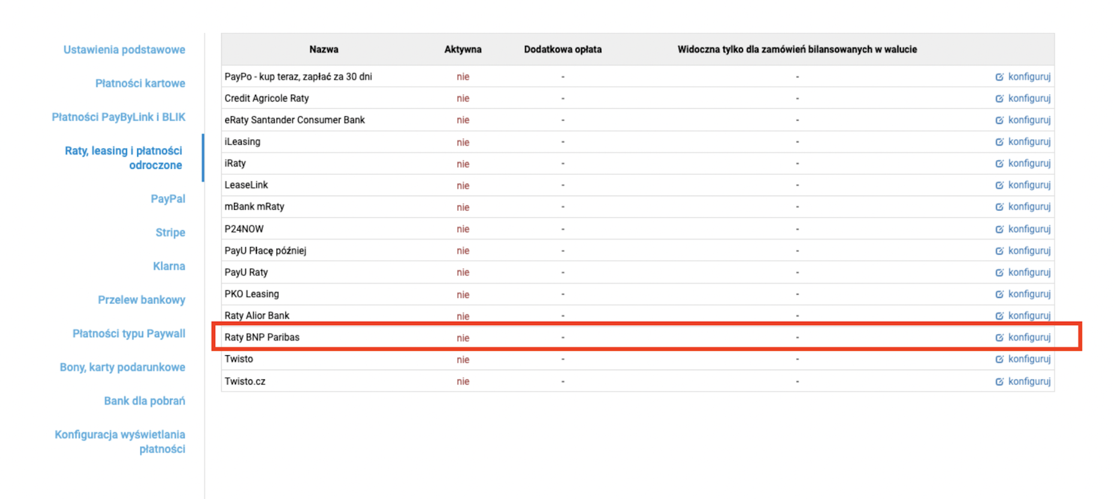Click the edit icon in the PayPo row
This screenshot has height=499, width=1114.
click(x=999, y=77)
